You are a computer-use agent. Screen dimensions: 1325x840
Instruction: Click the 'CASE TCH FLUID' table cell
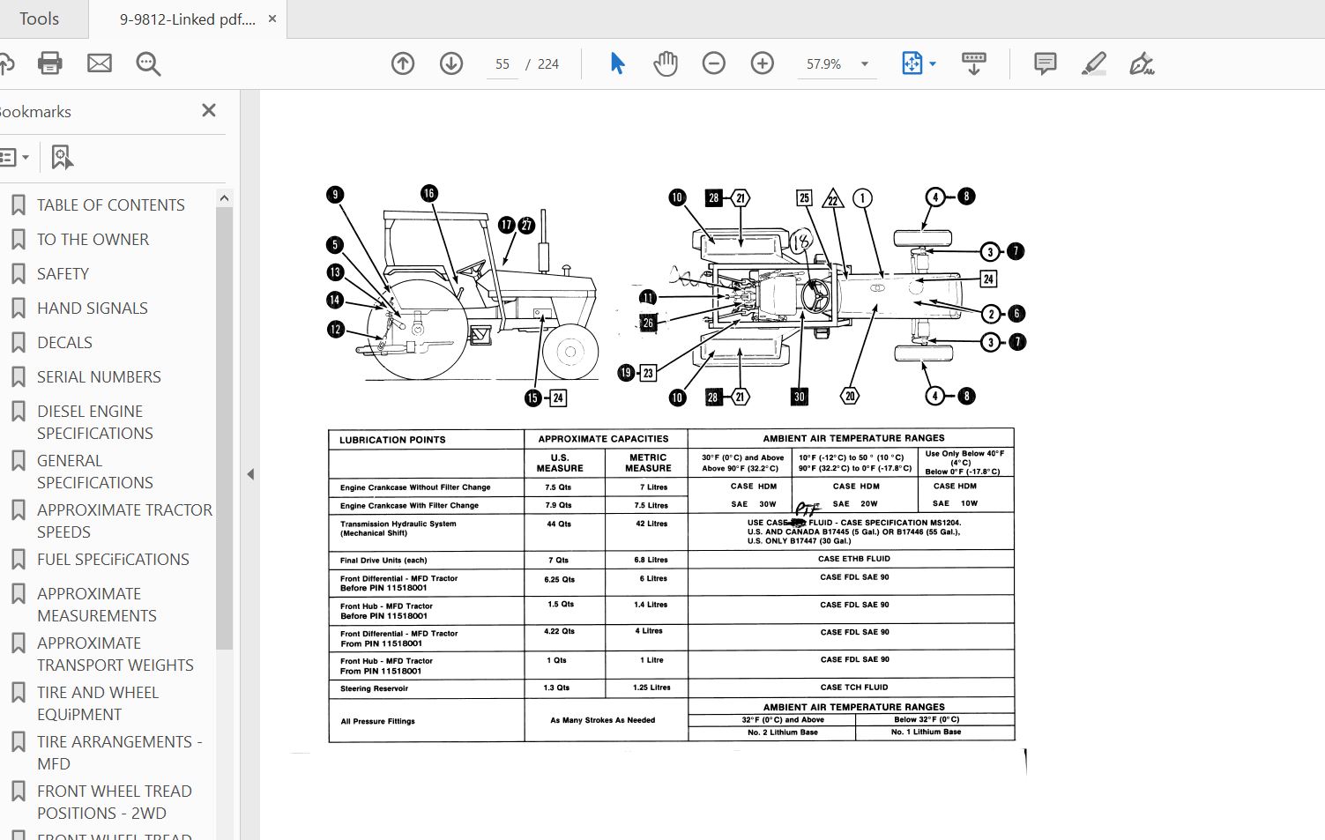[854, 688]
